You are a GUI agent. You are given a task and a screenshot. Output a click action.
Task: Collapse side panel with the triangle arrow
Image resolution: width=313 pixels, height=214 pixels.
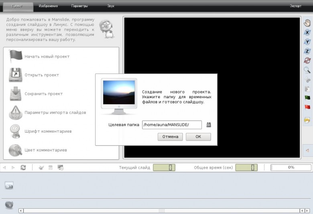pyautogui.click(x=307, y=150)
